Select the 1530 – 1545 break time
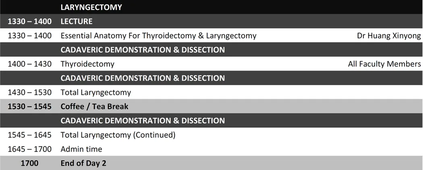Viewport: 423px width, 170px height. pos(30,106)
